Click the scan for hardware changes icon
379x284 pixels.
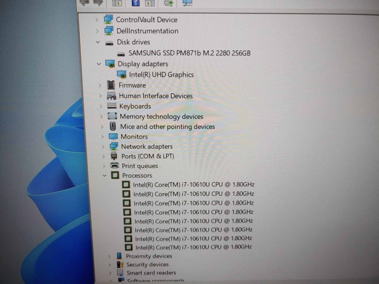(x=187, y=3)
